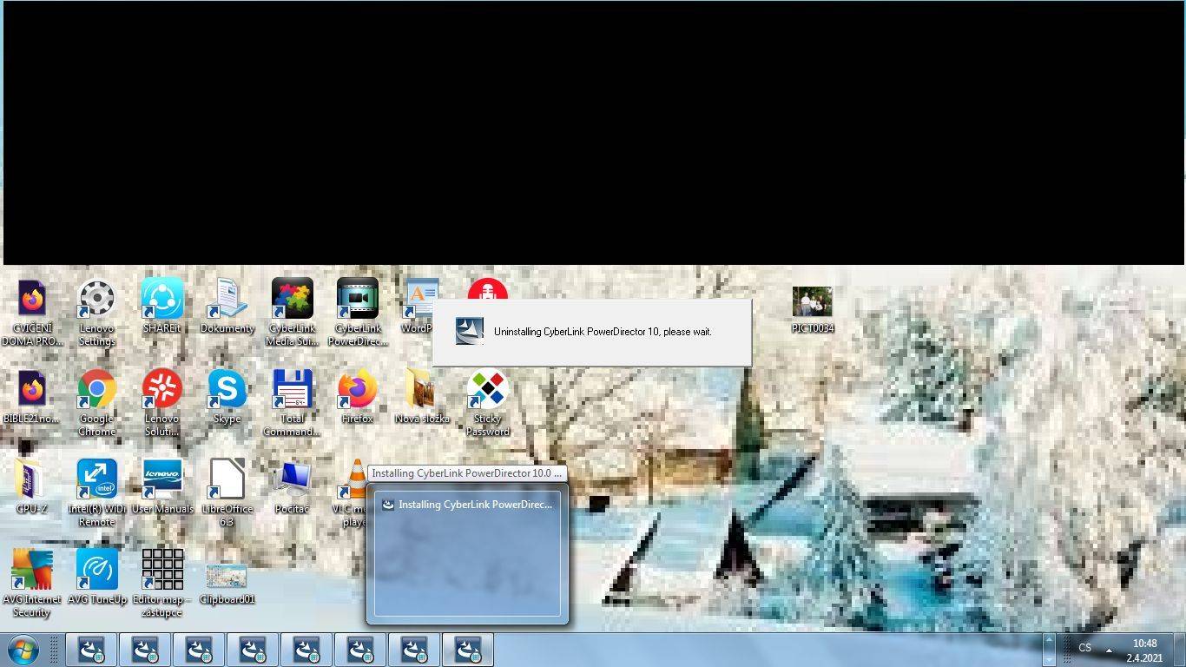
Task: Open the SHAREit desktop shortcut
Action: [x=161, y=306]
